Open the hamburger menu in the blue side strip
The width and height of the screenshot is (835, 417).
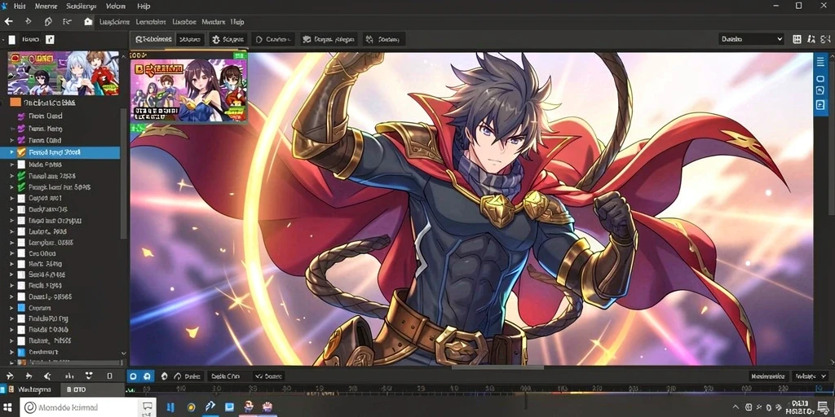[x=820, y=62]
